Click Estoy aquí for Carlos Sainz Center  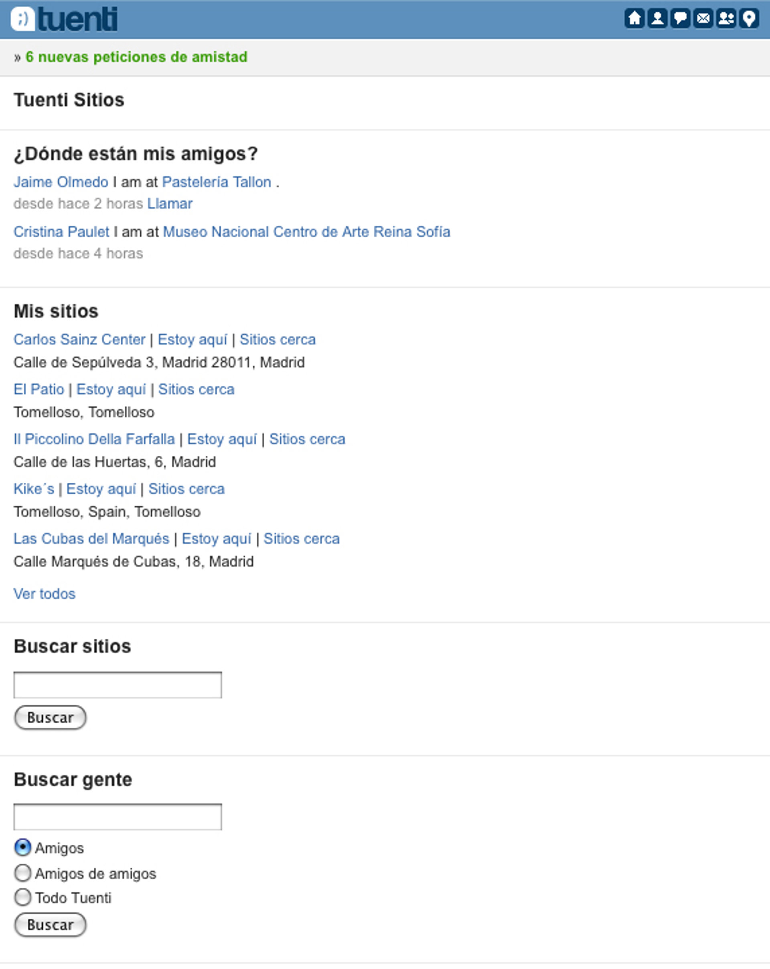[192, 340]
